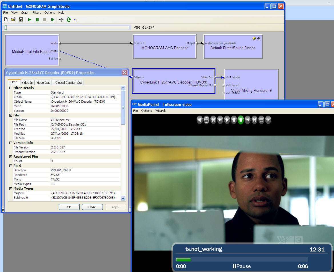Select Default DirectSound Device filter
The image size is (334, 272).
point(233,46)
